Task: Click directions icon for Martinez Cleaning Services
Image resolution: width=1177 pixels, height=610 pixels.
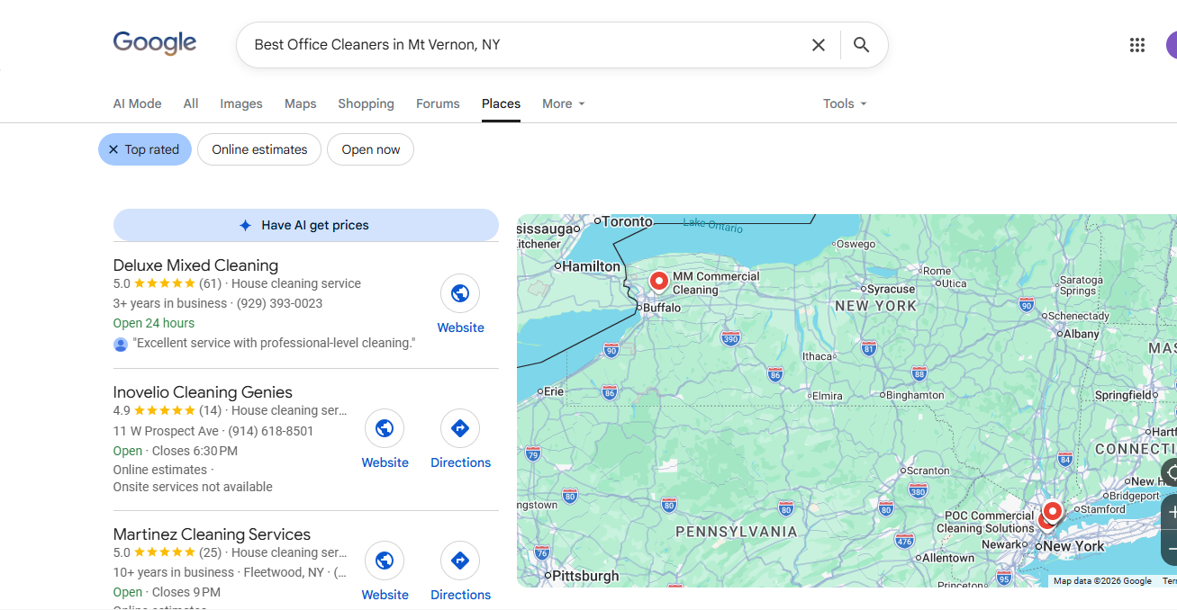Action: tap(460, 561)
